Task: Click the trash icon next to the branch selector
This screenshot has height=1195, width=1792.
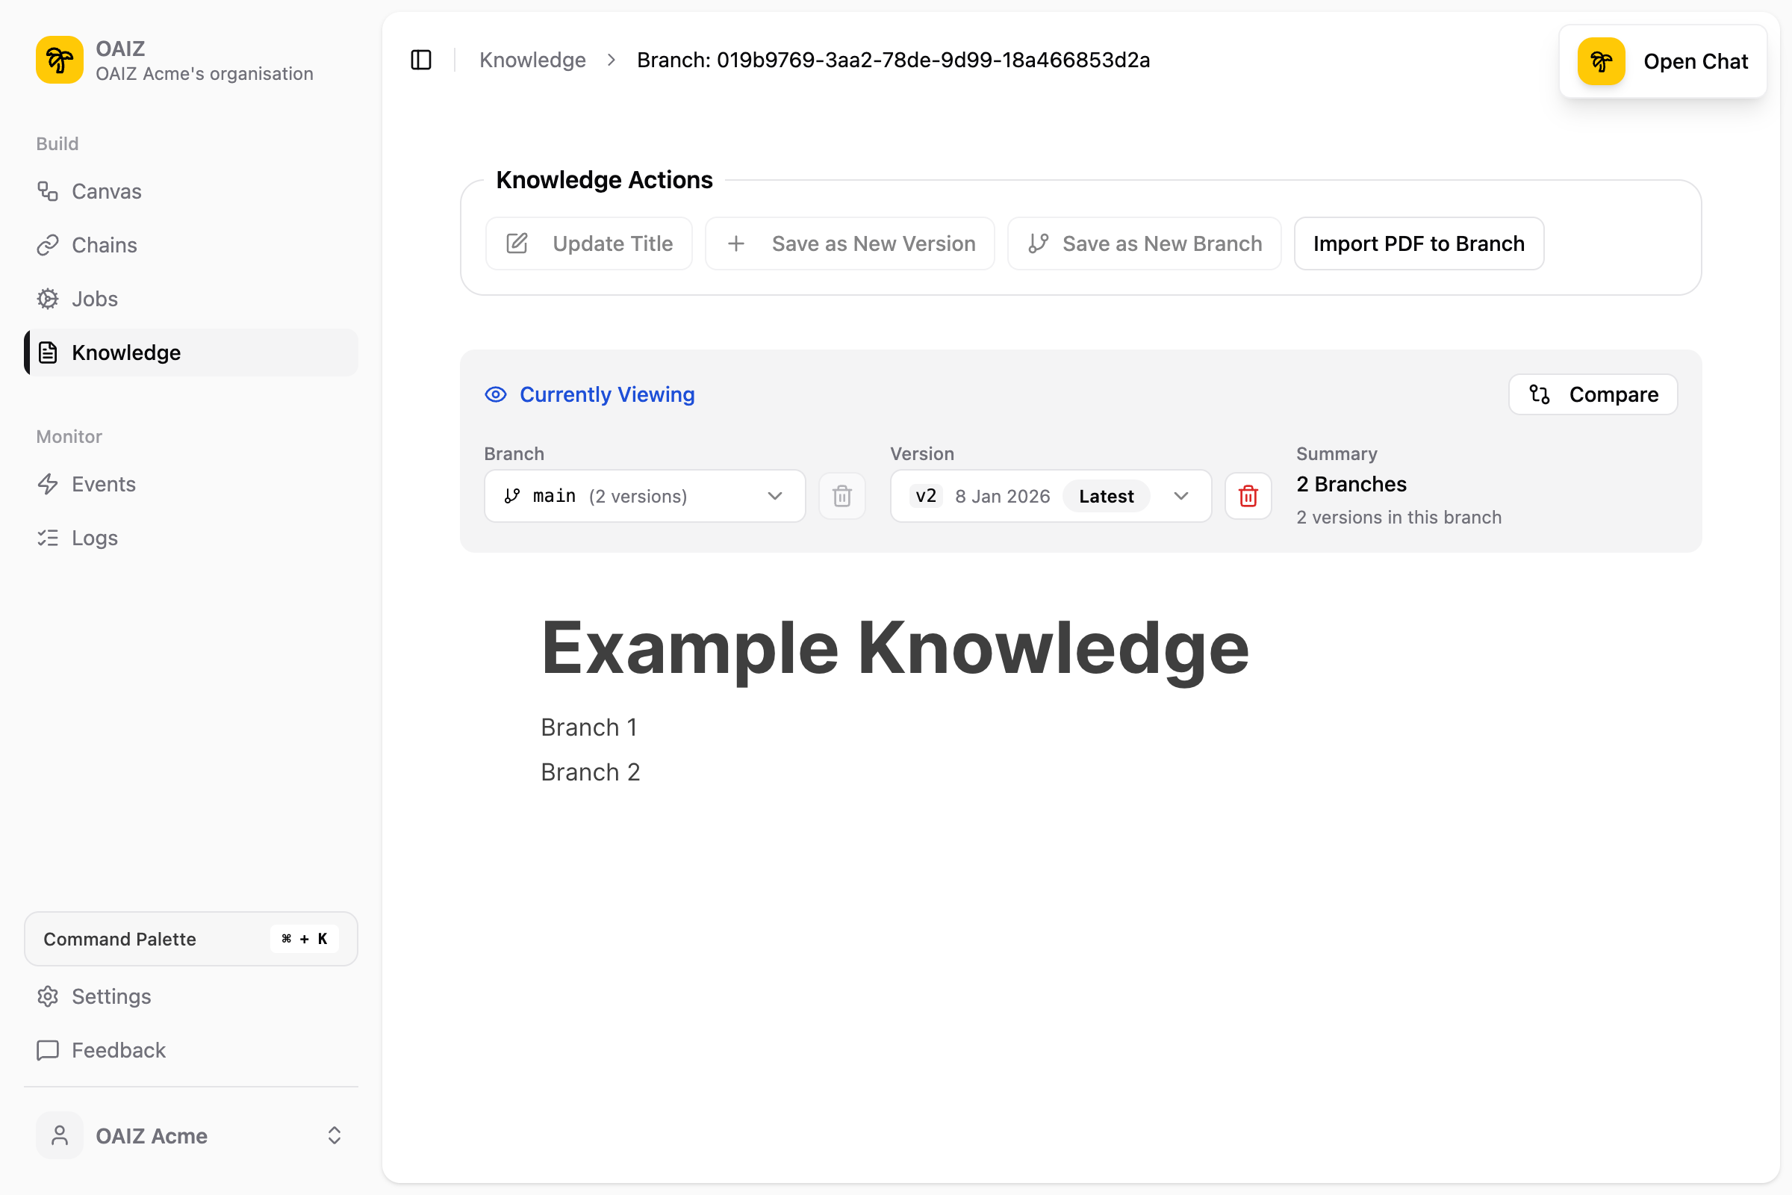Action: [841, 495]
